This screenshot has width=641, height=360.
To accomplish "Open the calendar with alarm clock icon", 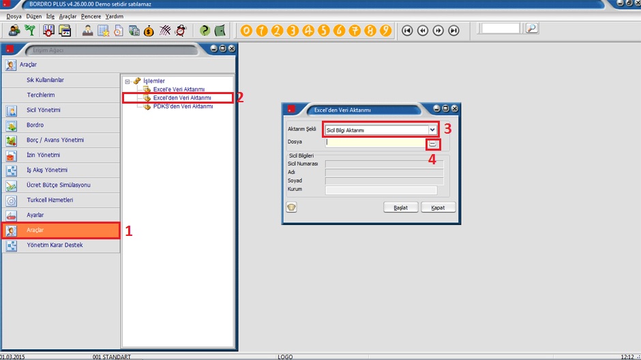I will 48,31.
